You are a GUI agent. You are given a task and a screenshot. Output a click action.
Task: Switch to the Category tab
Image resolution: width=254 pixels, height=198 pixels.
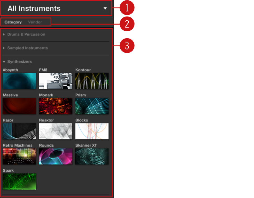(13, 22)
